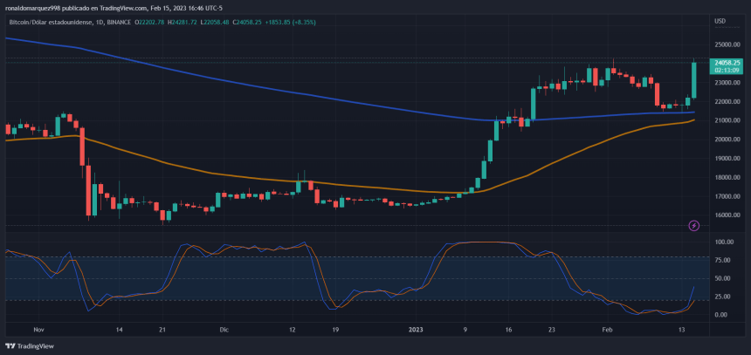The height and width of the screenshot is (355, 751).
Task: Click the Nov label on the time axis
Action: click(x=38, y=331)
